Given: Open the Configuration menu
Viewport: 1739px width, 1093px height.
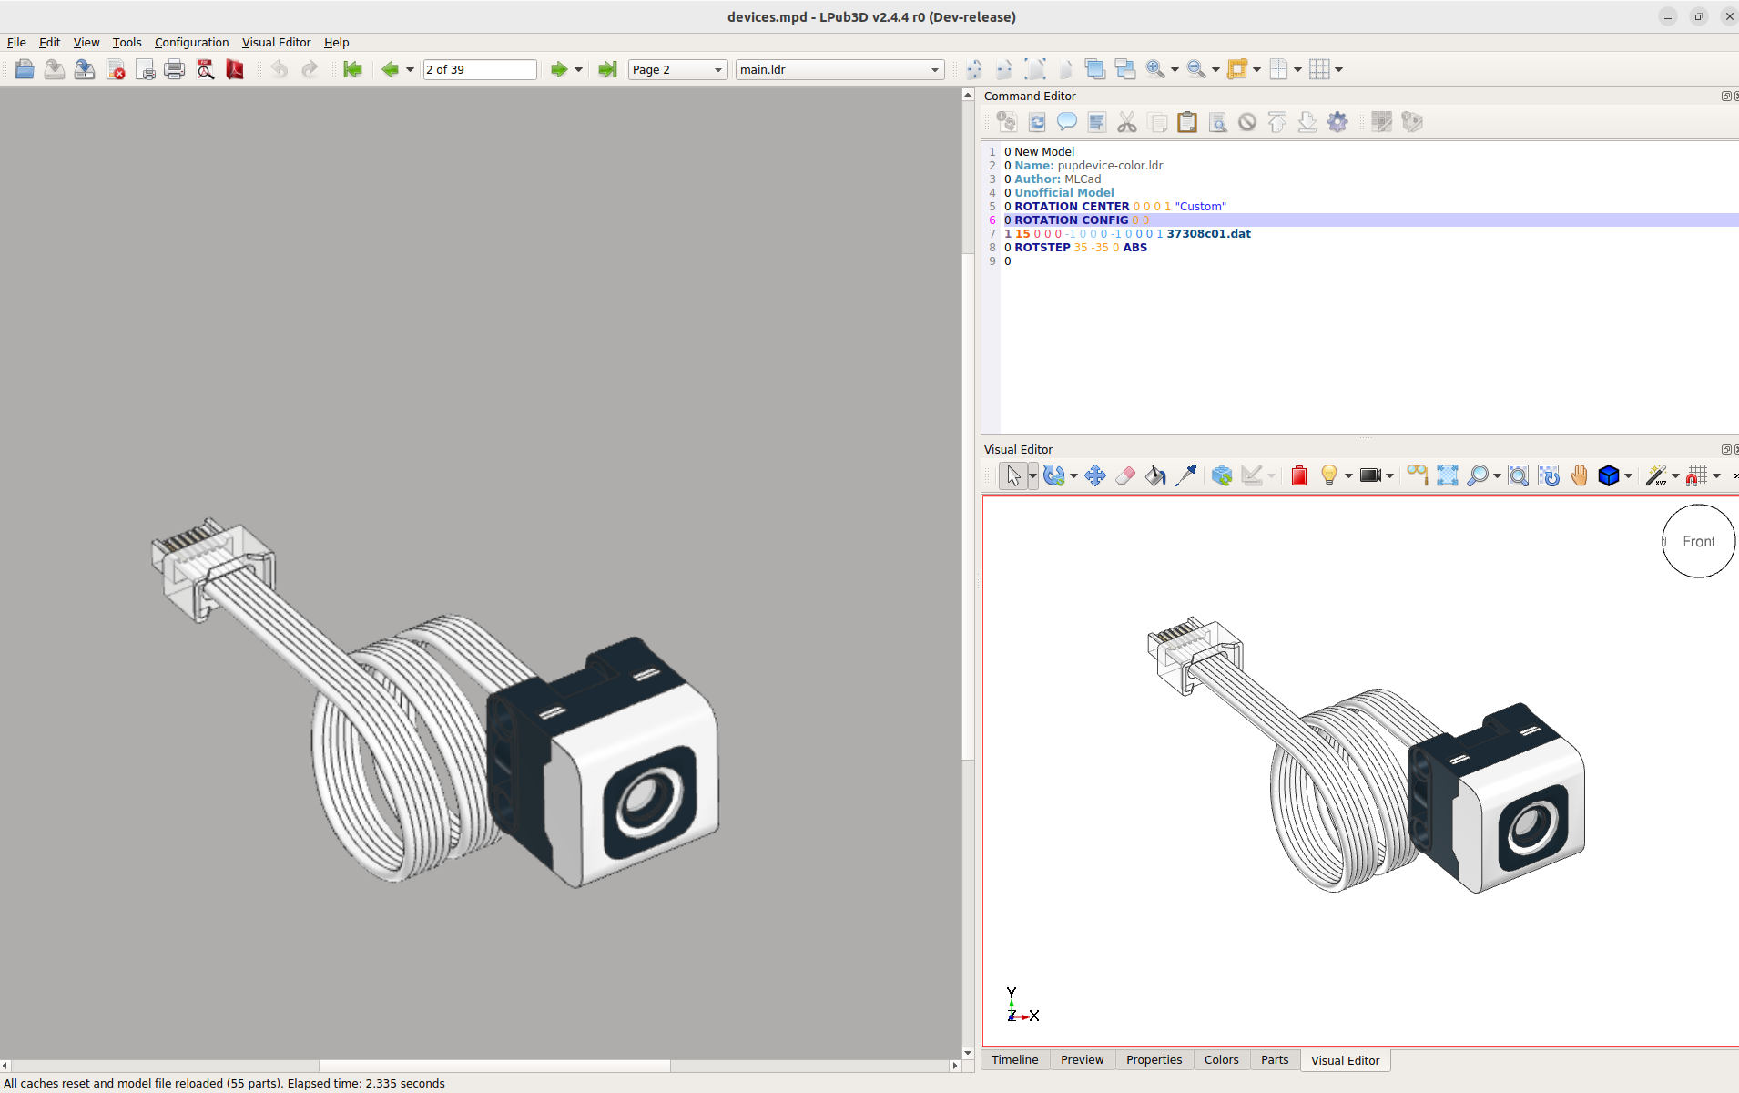Looking at the screenshot, I should point(191,42).
